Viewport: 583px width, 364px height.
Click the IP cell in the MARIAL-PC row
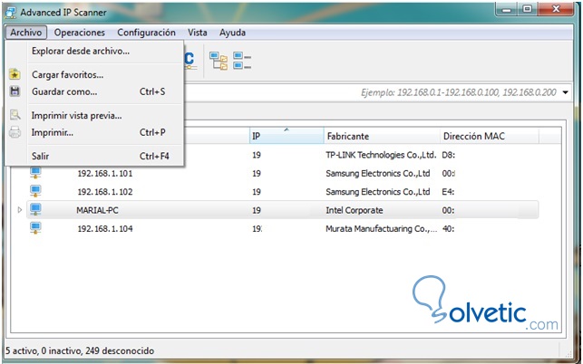257,210
